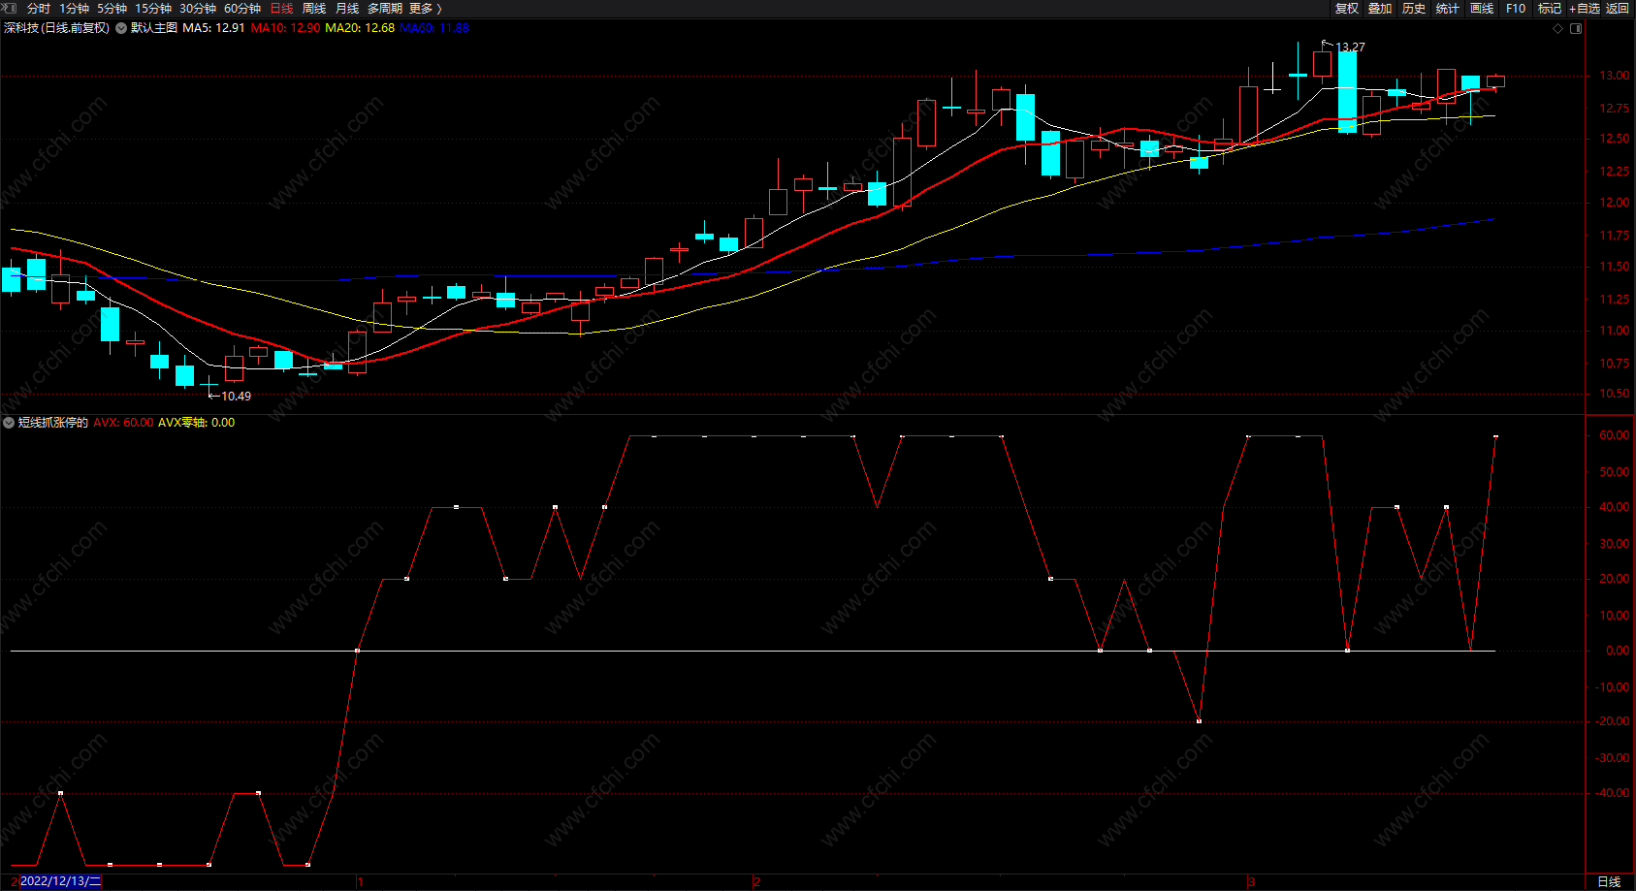Click the panel collapse icon at top-left corner

pos(10,8)
